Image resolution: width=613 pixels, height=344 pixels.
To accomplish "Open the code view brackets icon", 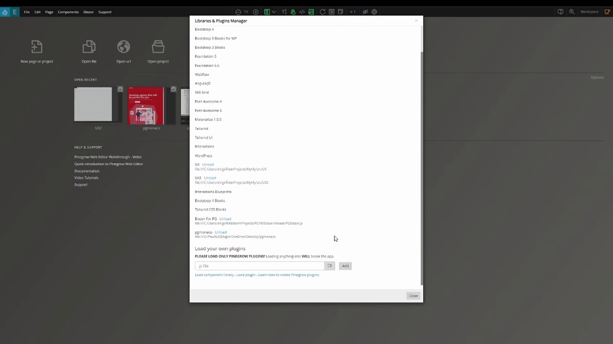I will click(x=302, y=12).
